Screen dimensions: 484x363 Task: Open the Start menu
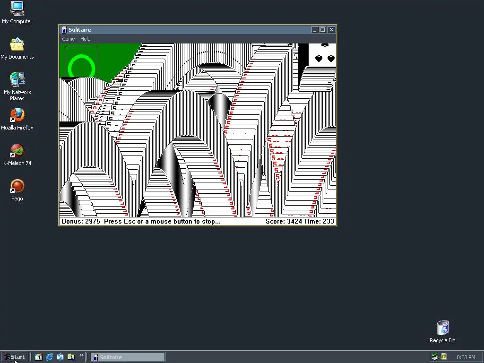14,357
